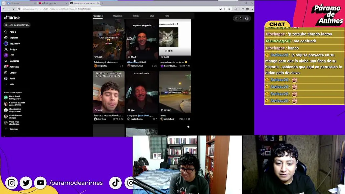Viewport: 345px width, 194px height.
Task: Close the YouTube browser tab
Action: coord(66,3)
